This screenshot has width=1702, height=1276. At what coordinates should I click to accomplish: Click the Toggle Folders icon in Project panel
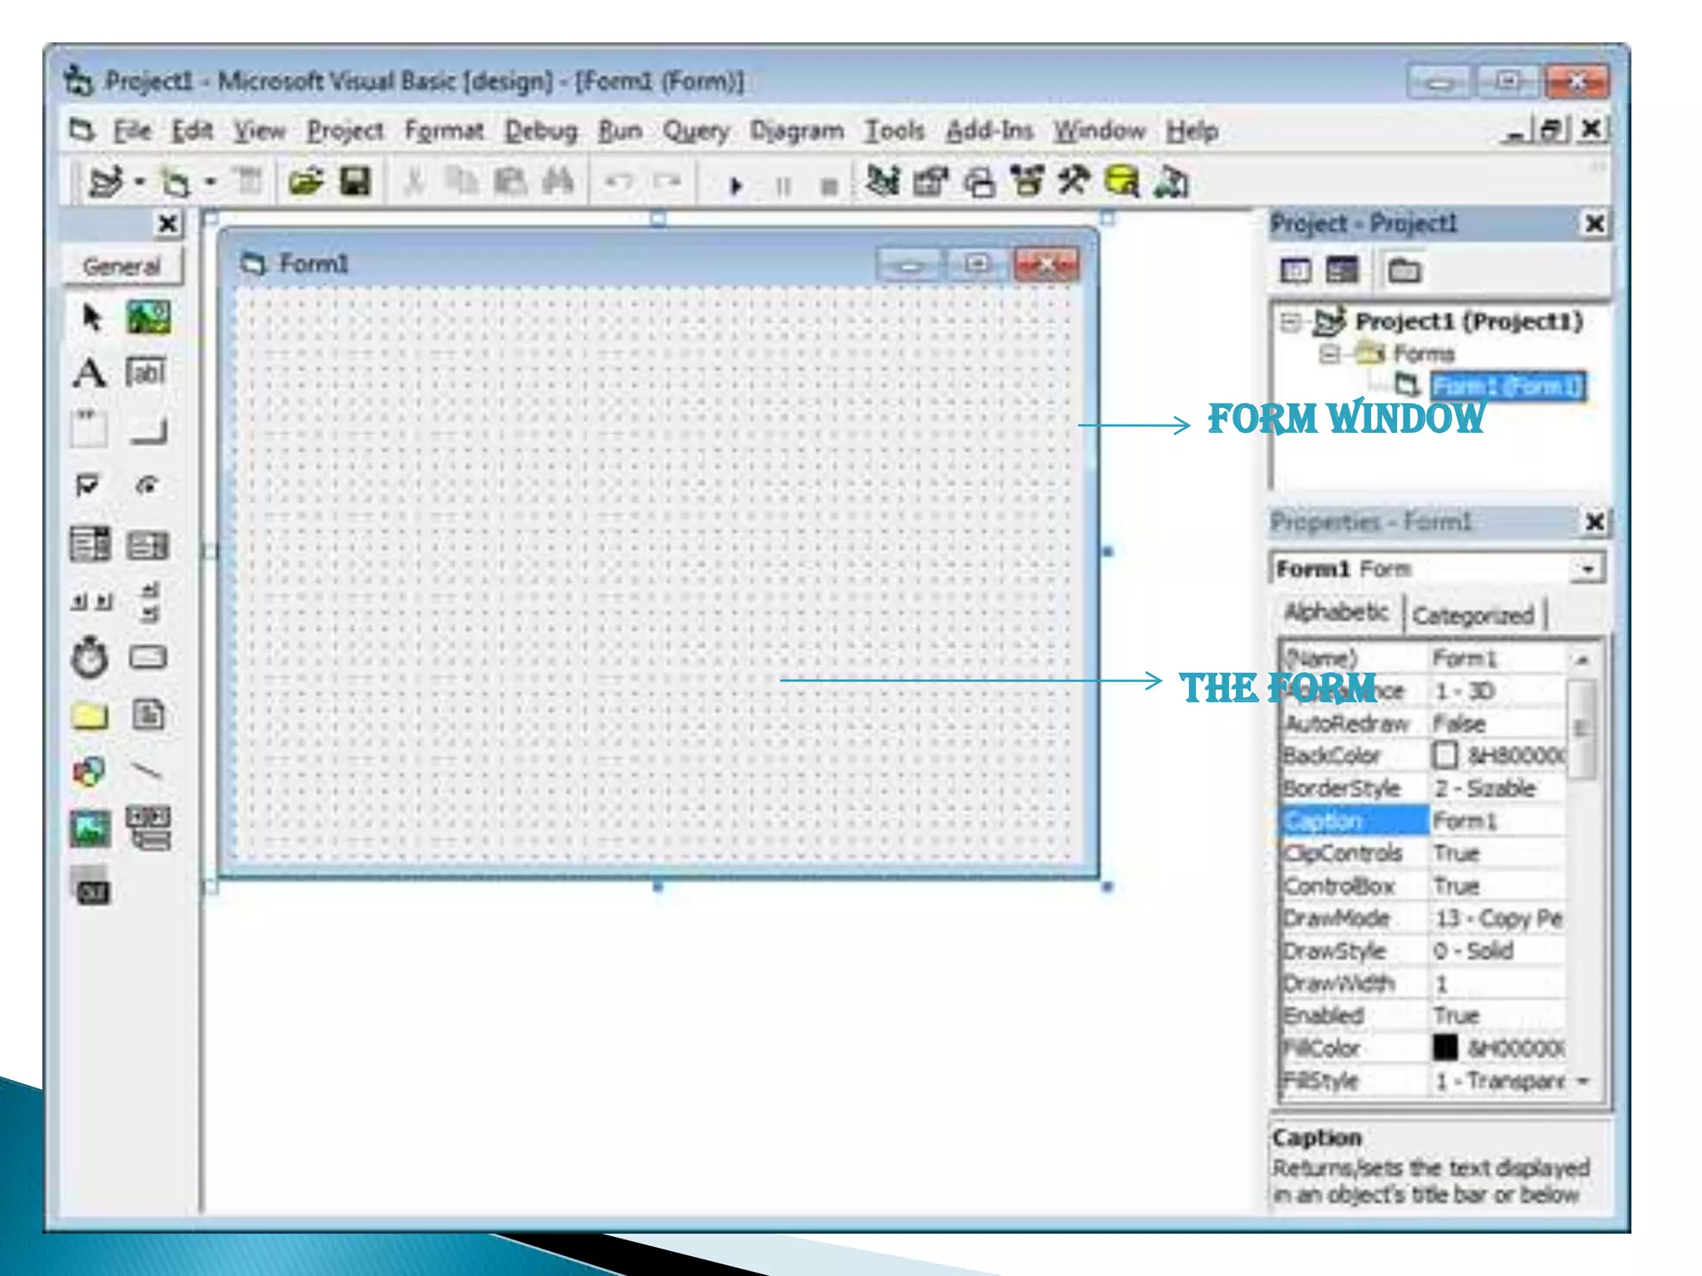[x=1404, y=271]
